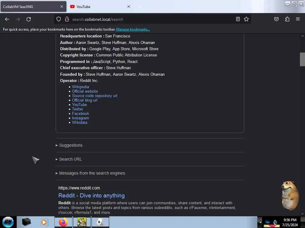Open the Official blog url link
The image size is (305, 228).
[85, 100]
